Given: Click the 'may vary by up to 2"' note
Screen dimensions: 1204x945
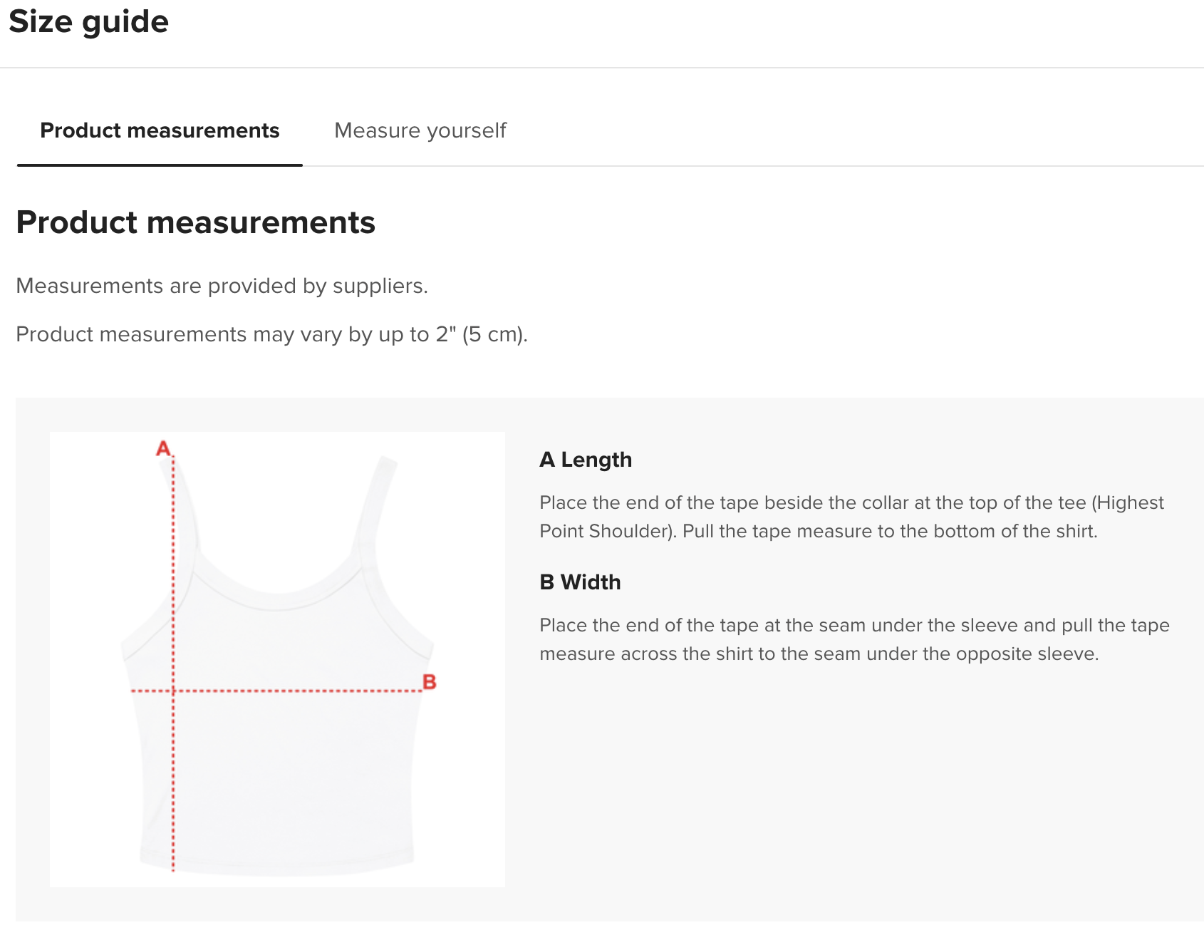Looking at the screenshot, I should pyautogui.click(x=271, y=334).
